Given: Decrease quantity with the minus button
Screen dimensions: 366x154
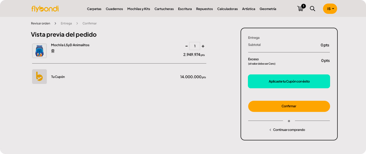Looking at the screenshot, I should point(186,46).
